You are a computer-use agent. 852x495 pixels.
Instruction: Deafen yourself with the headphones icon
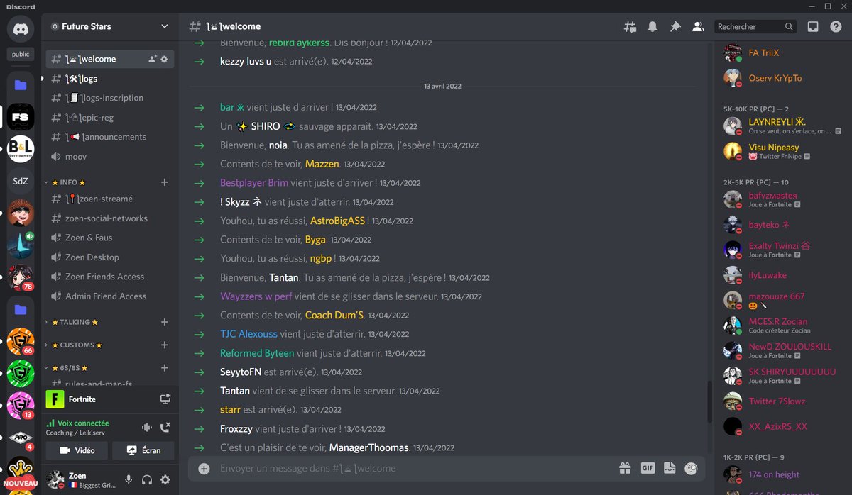pyautogui.click(x=147, y=479)
